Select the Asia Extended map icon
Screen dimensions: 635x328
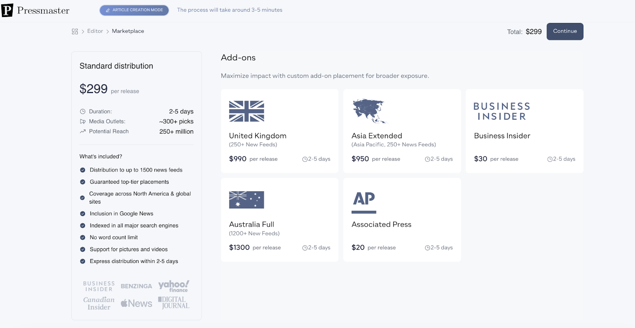369,111
